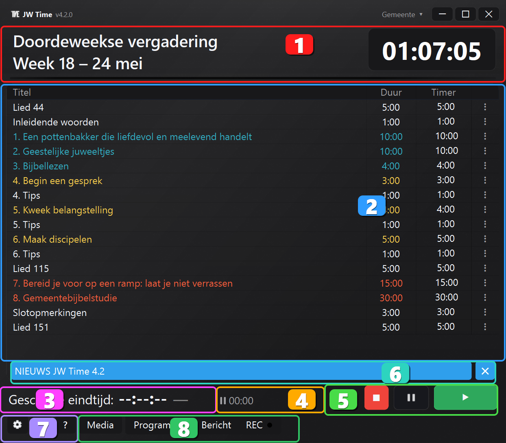Select 4. Begin een gesprek title
This screenshot has height=443, width=506.
tap(57, 181)
